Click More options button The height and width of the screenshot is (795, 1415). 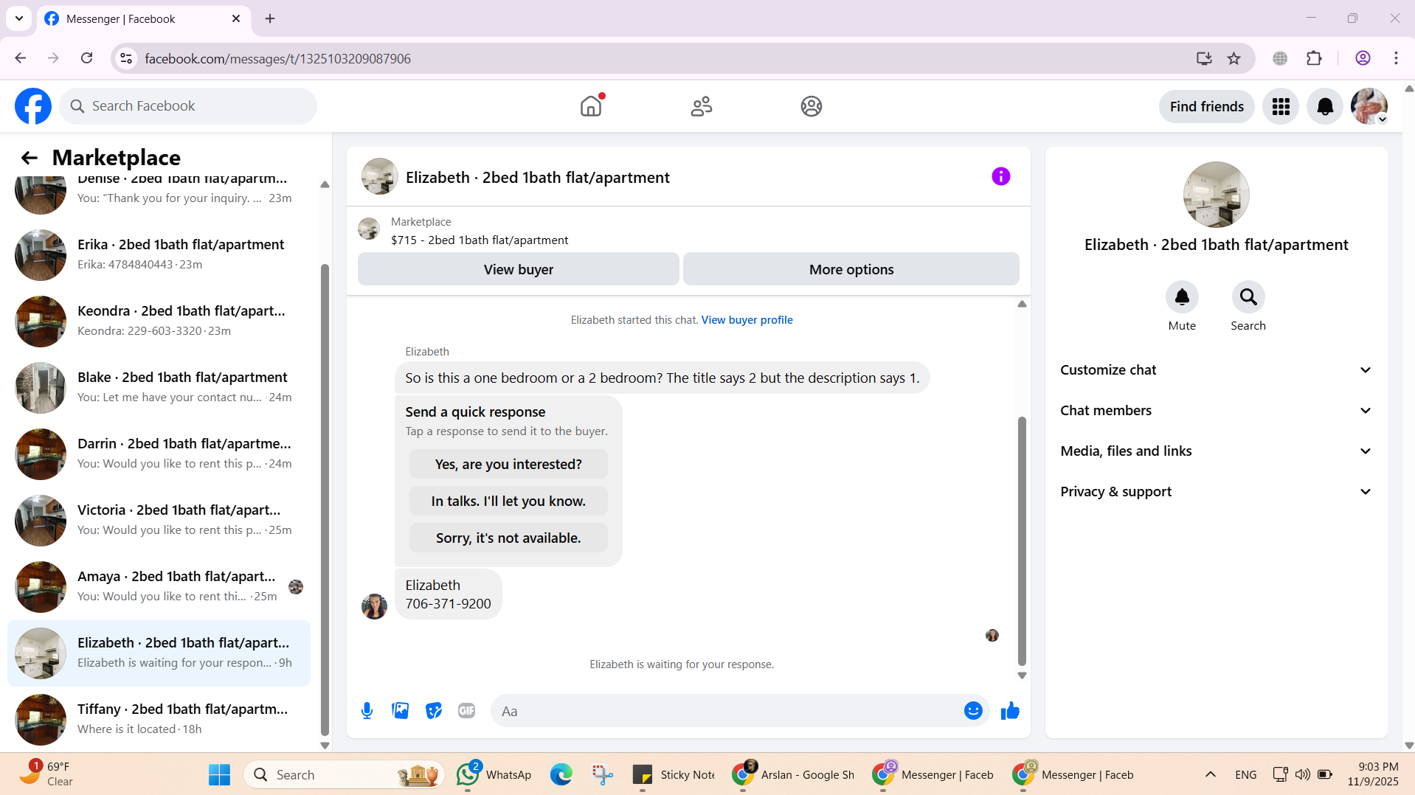[851, 269]
